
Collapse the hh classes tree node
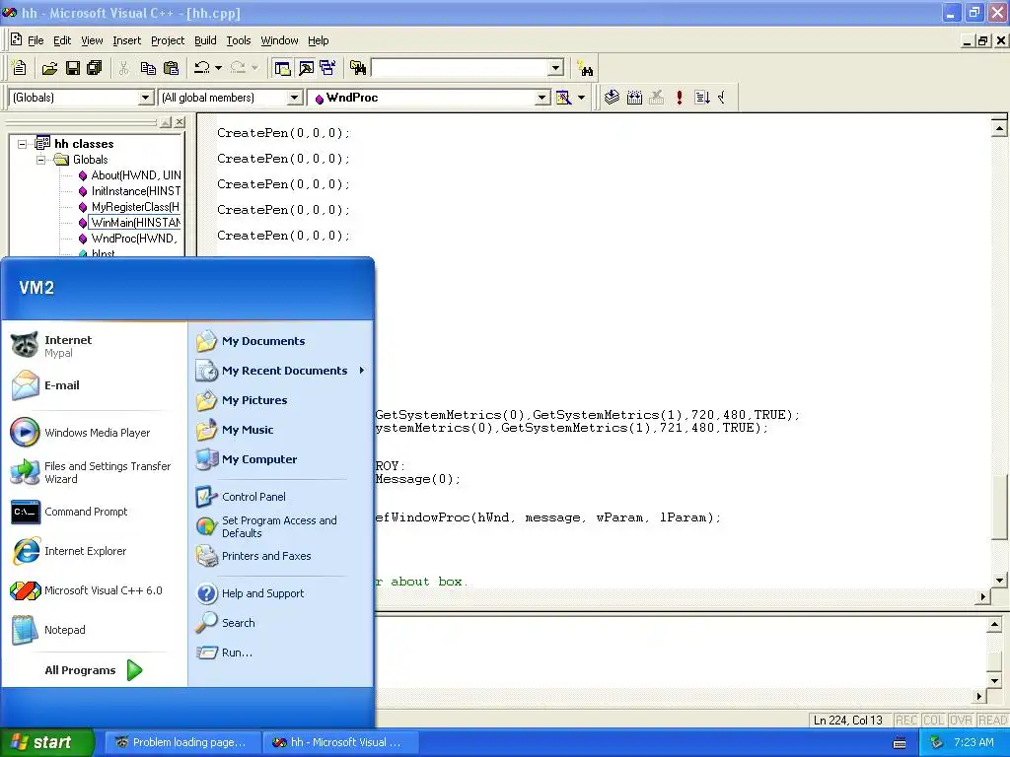pyautogui.click(x=22, y=144)
